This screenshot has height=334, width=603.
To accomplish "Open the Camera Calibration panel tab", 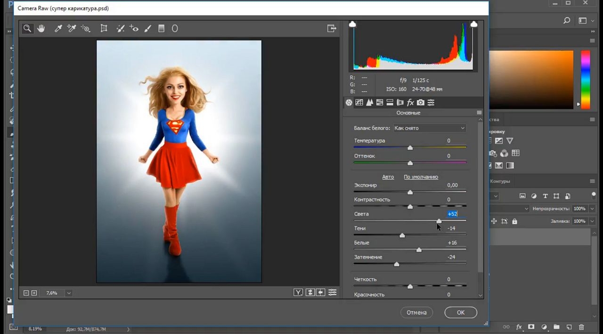I will (x=421, y=102).
